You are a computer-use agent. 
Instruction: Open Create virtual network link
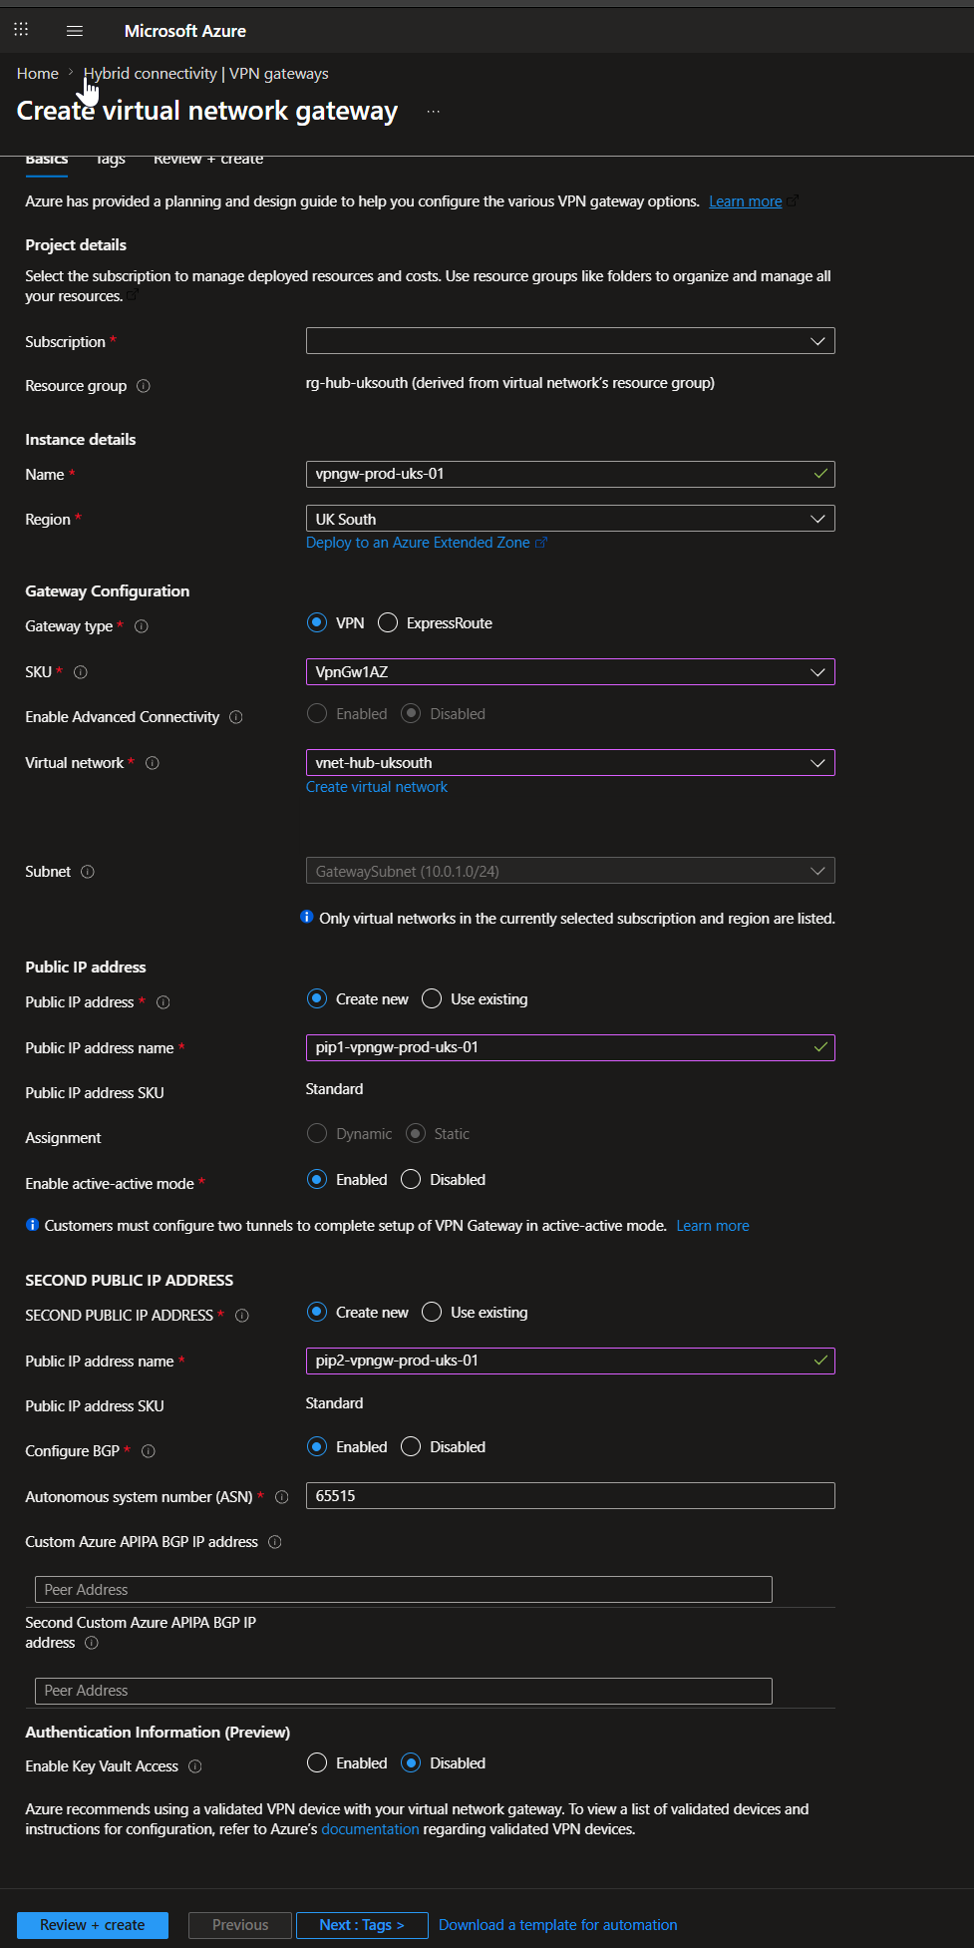pos(377,787)
